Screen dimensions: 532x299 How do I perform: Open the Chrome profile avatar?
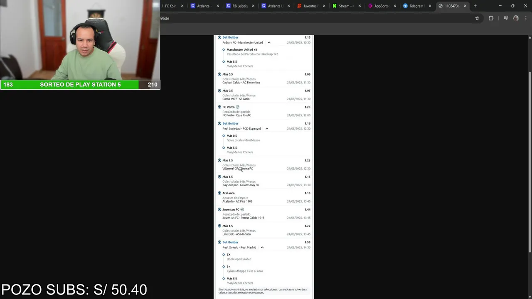coord(516,18)
